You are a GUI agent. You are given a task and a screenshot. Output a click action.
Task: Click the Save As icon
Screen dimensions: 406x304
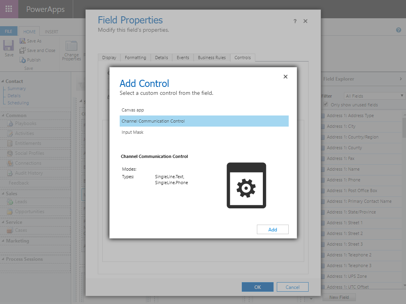23,41
